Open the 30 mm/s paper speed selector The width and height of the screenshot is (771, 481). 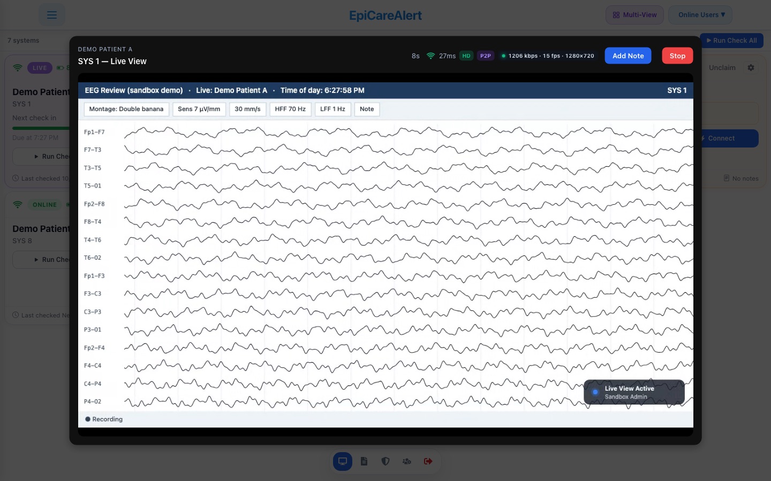247,109
